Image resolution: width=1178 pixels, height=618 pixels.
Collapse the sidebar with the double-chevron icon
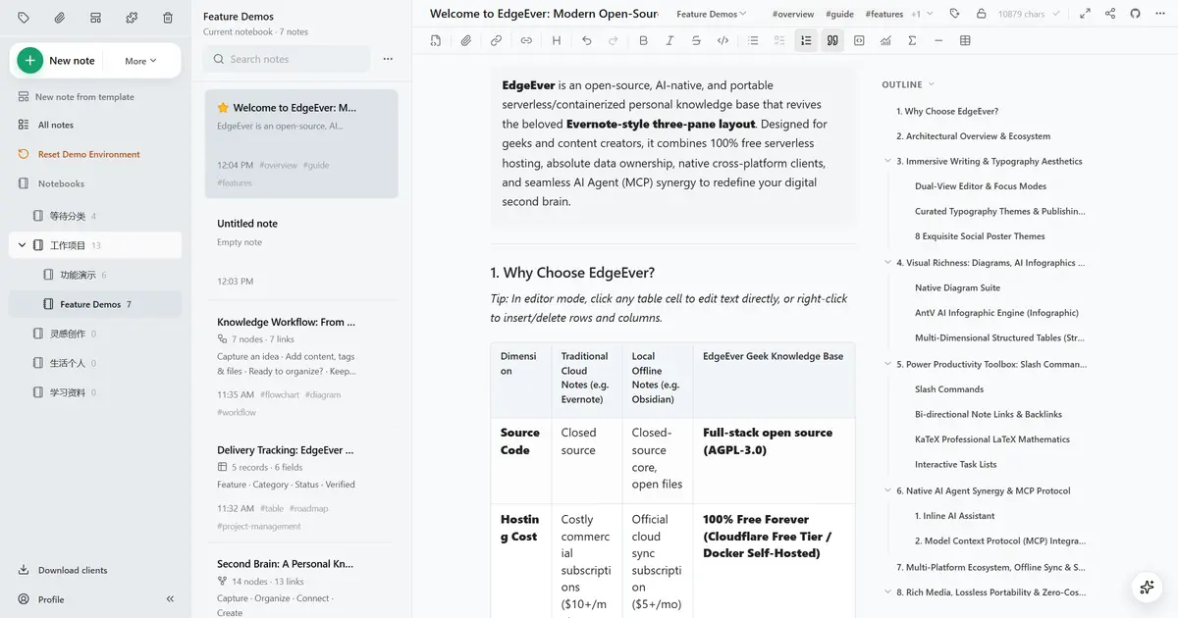pos(170,599)
